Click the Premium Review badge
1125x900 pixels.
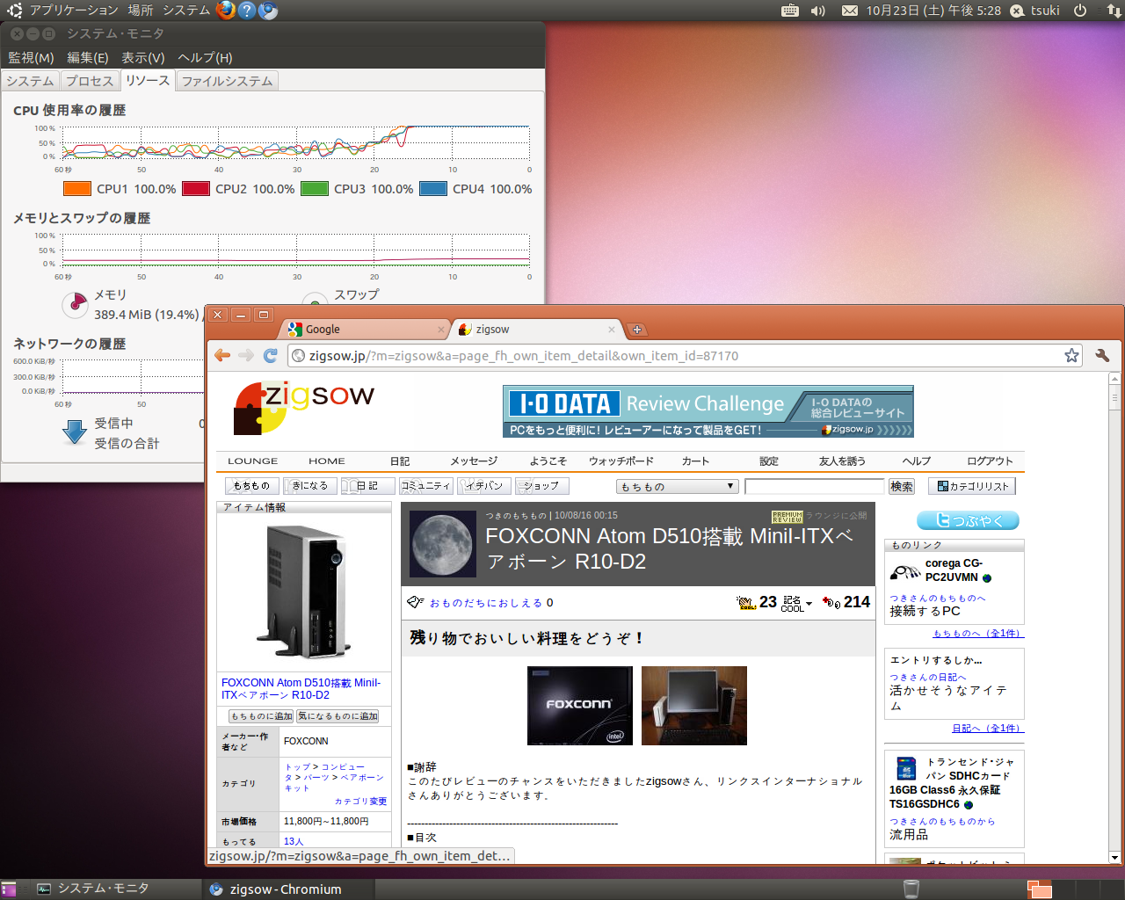[787, 517]
